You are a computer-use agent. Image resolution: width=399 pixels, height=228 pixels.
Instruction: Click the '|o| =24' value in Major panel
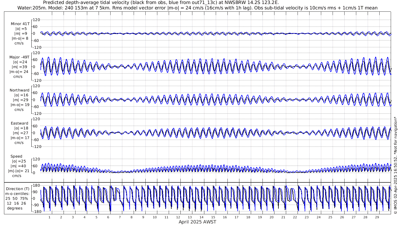click(x=20, y=62)
